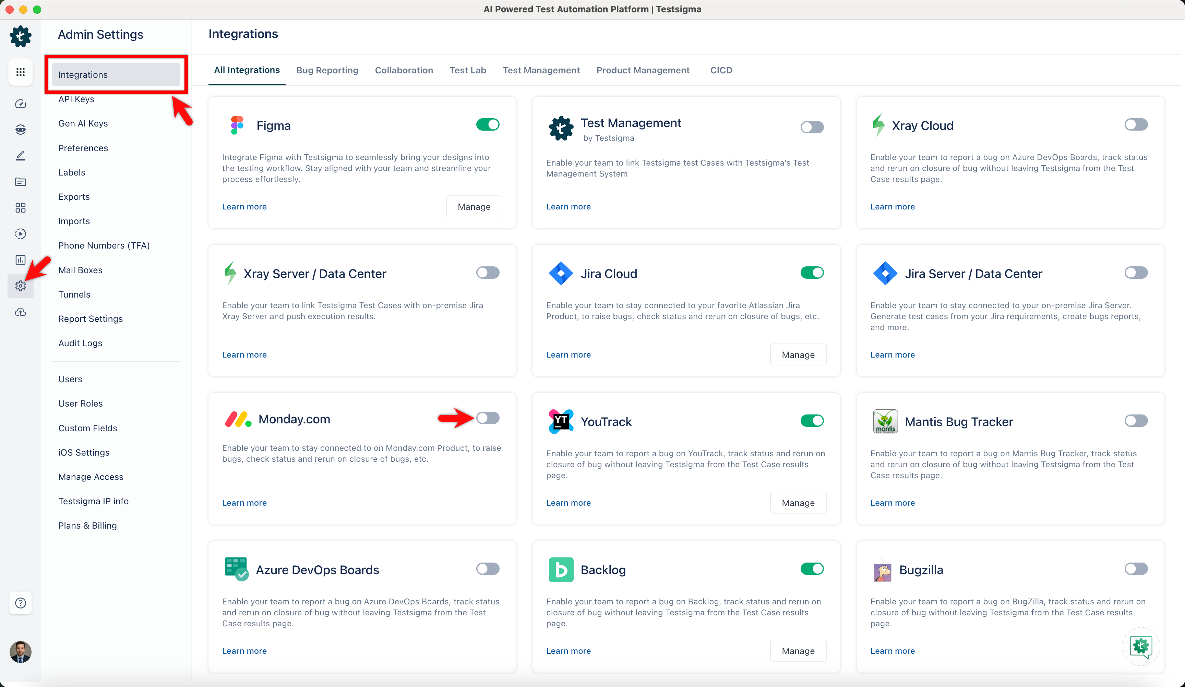Open the cloud upload sidebar icon
1185x687 pixels.
click(20, 312)
